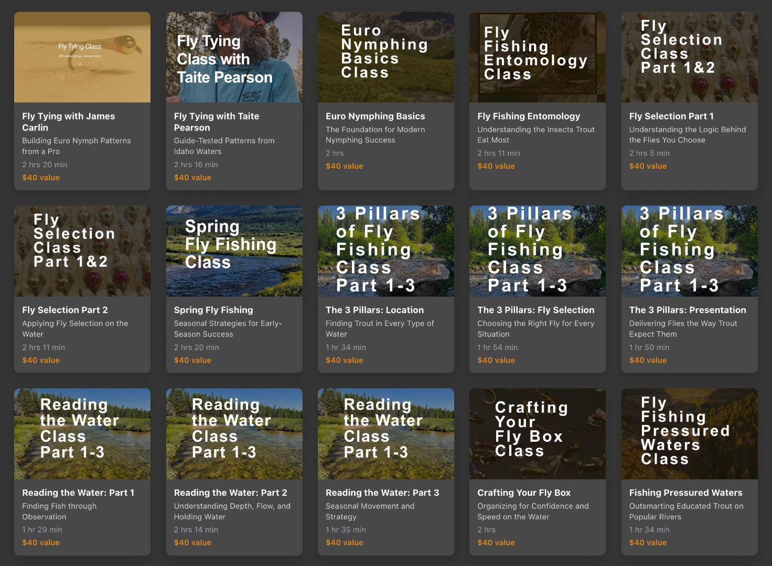Click the Taite Pearson class thumbnail image
The image size is (772, 566).
(x=234, y=57)
